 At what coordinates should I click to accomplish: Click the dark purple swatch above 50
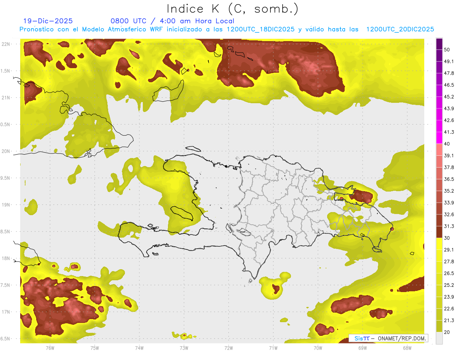[439, 44]
